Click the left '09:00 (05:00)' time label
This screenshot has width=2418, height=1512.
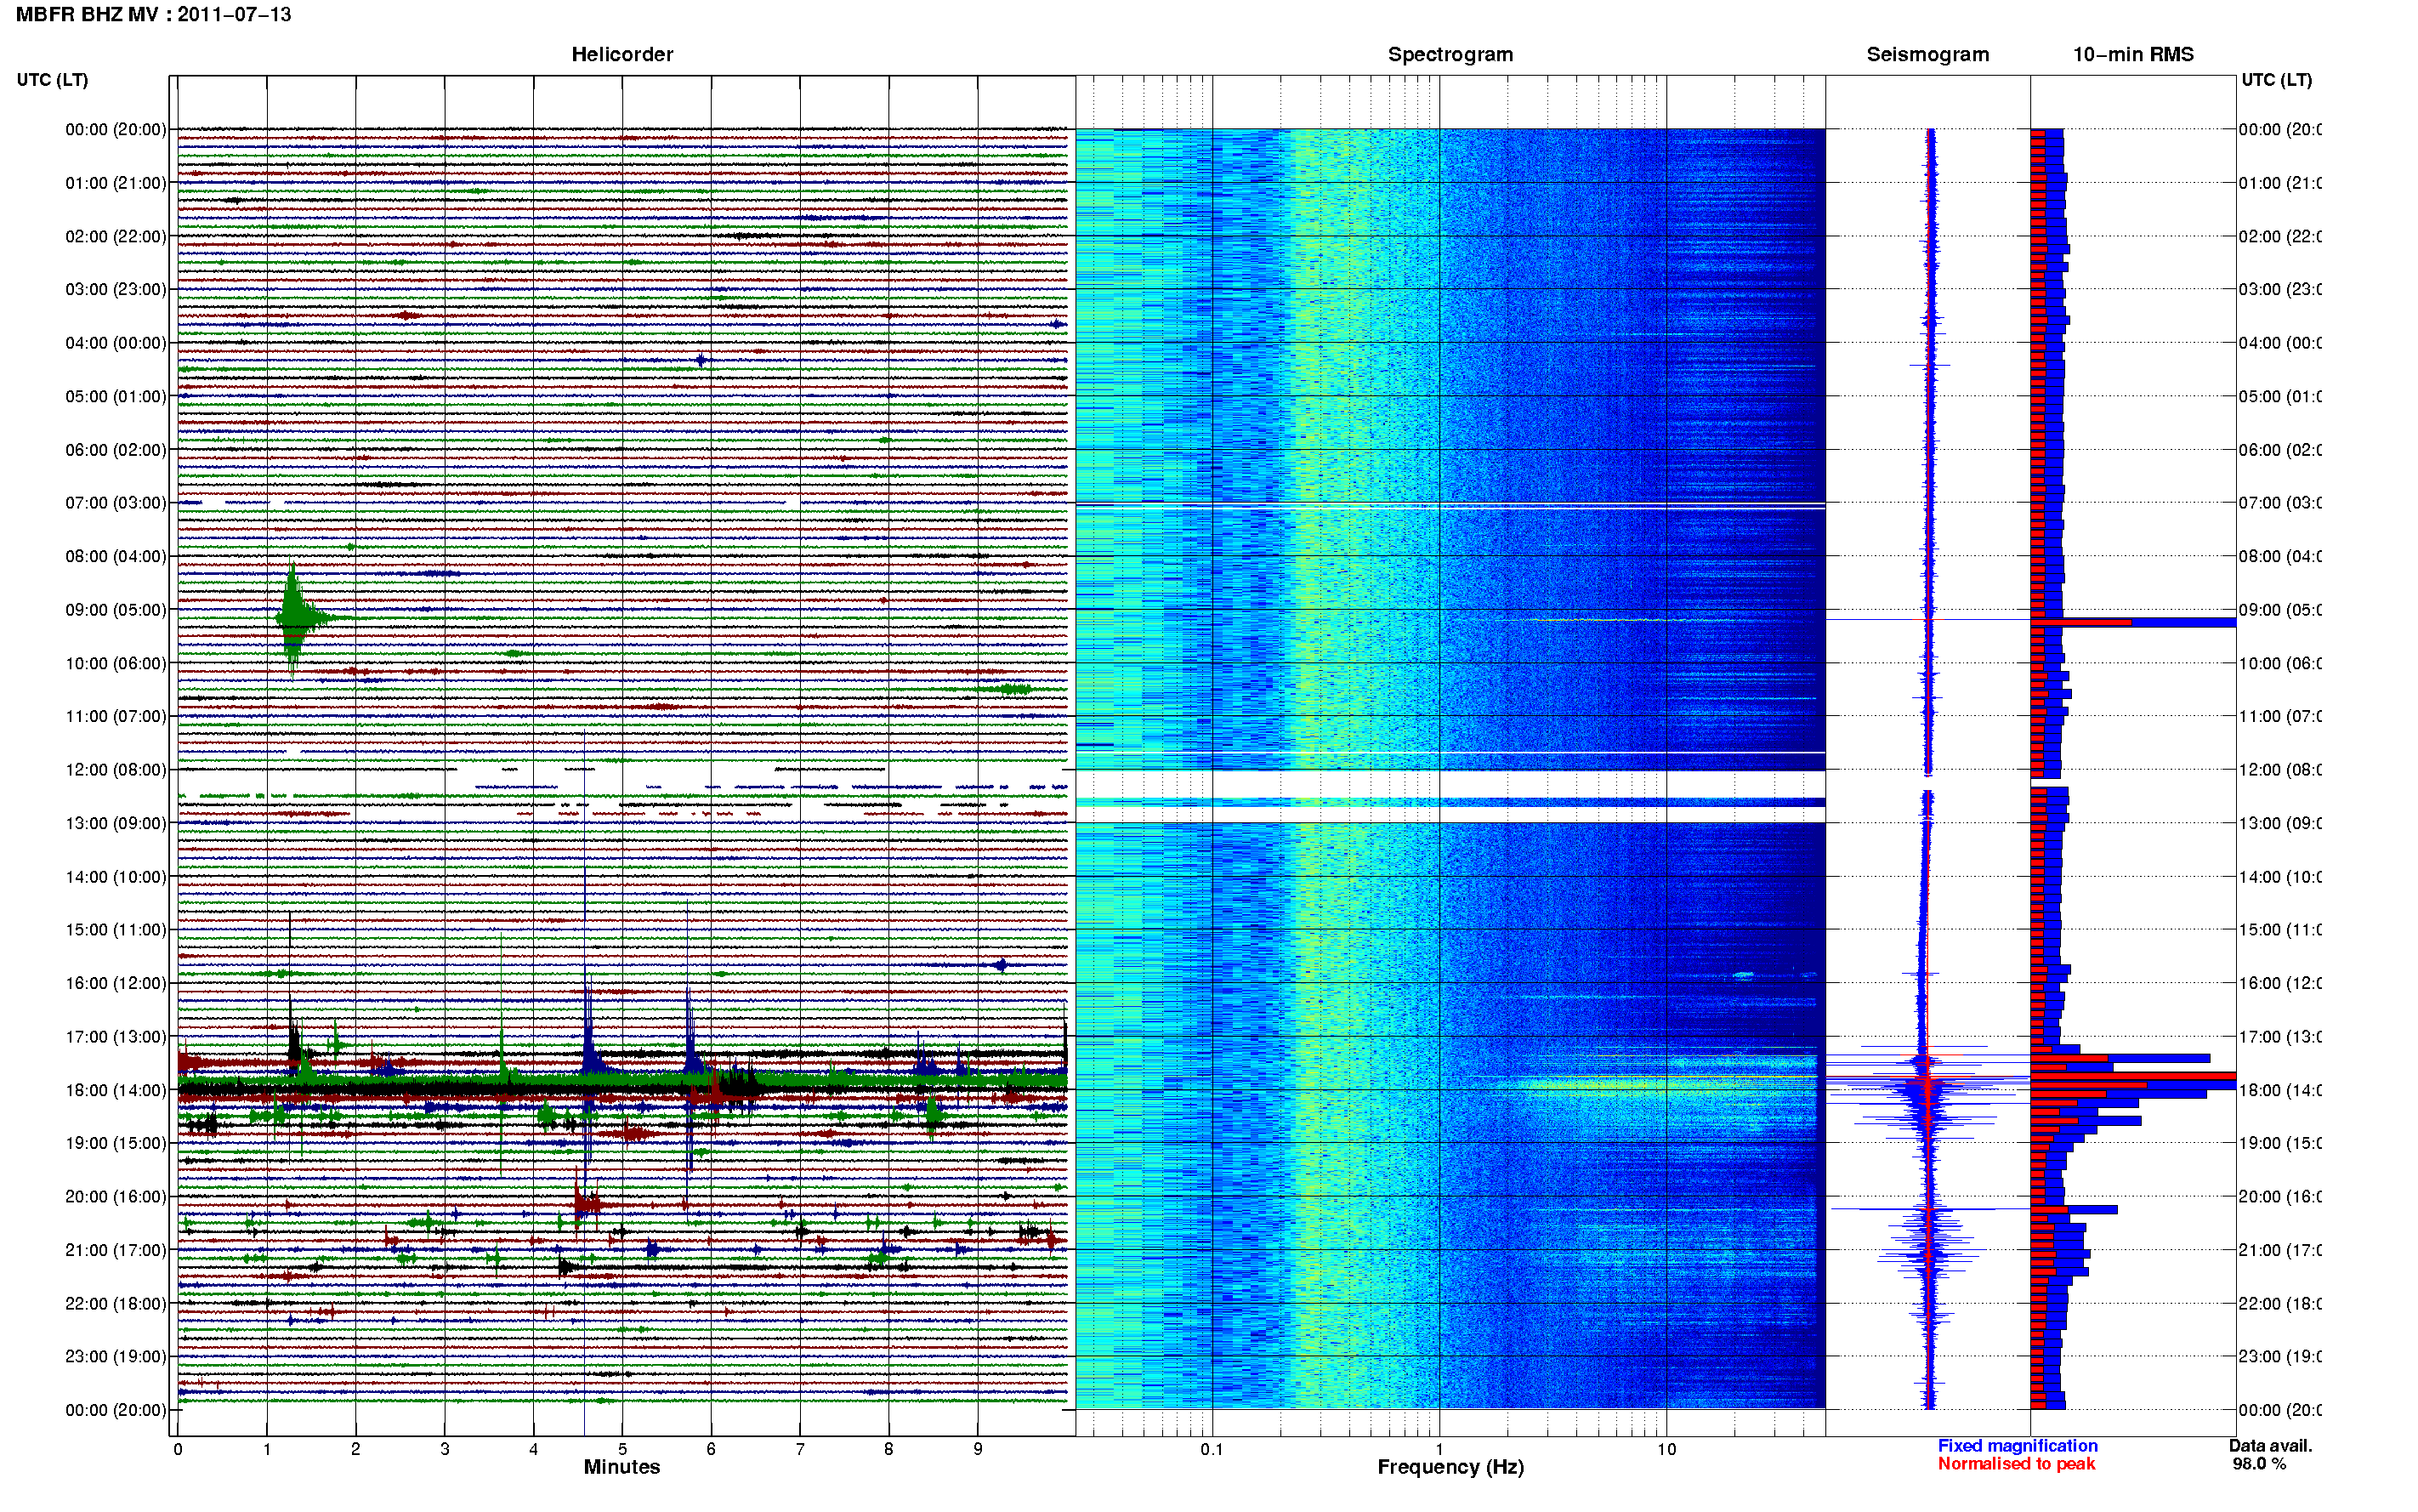[116, 610]
